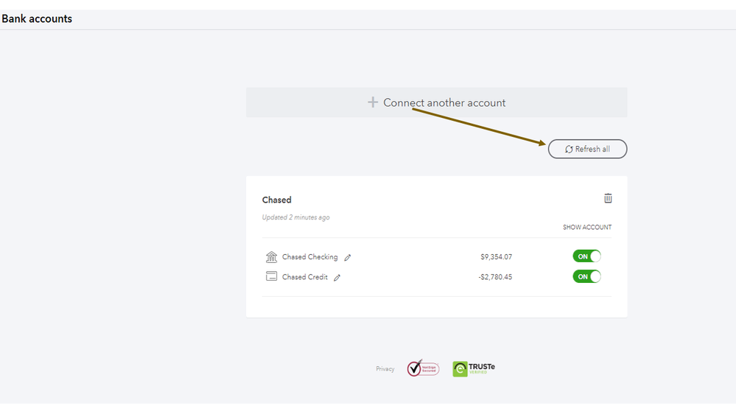The height and width of the screenshot is (414, 736).
Task: Click the $9,354.07 checking balance
Action: click(x=495, y=257)
